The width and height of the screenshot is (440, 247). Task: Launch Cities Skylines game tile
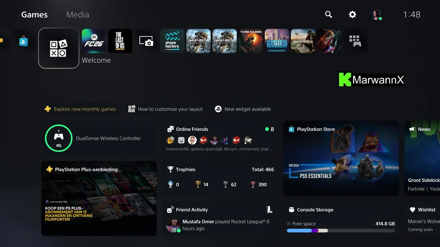[277, 41]
